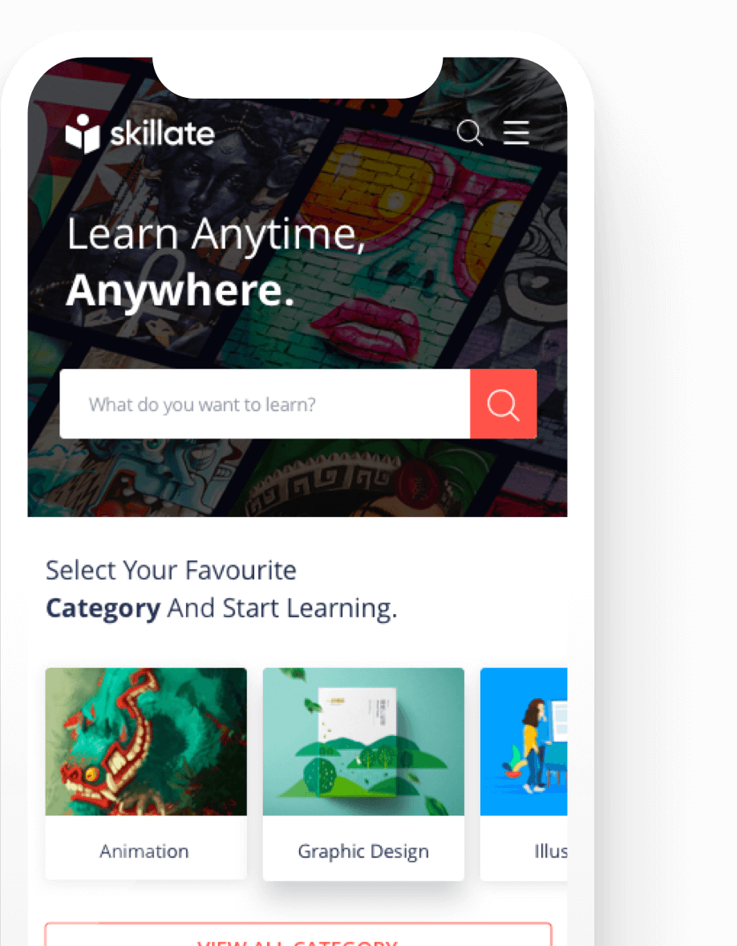Select the cut-off 'Illus' category label
The width and height of the screenshot is (737, 946).
pyautogui.click(x=550, y=851)
